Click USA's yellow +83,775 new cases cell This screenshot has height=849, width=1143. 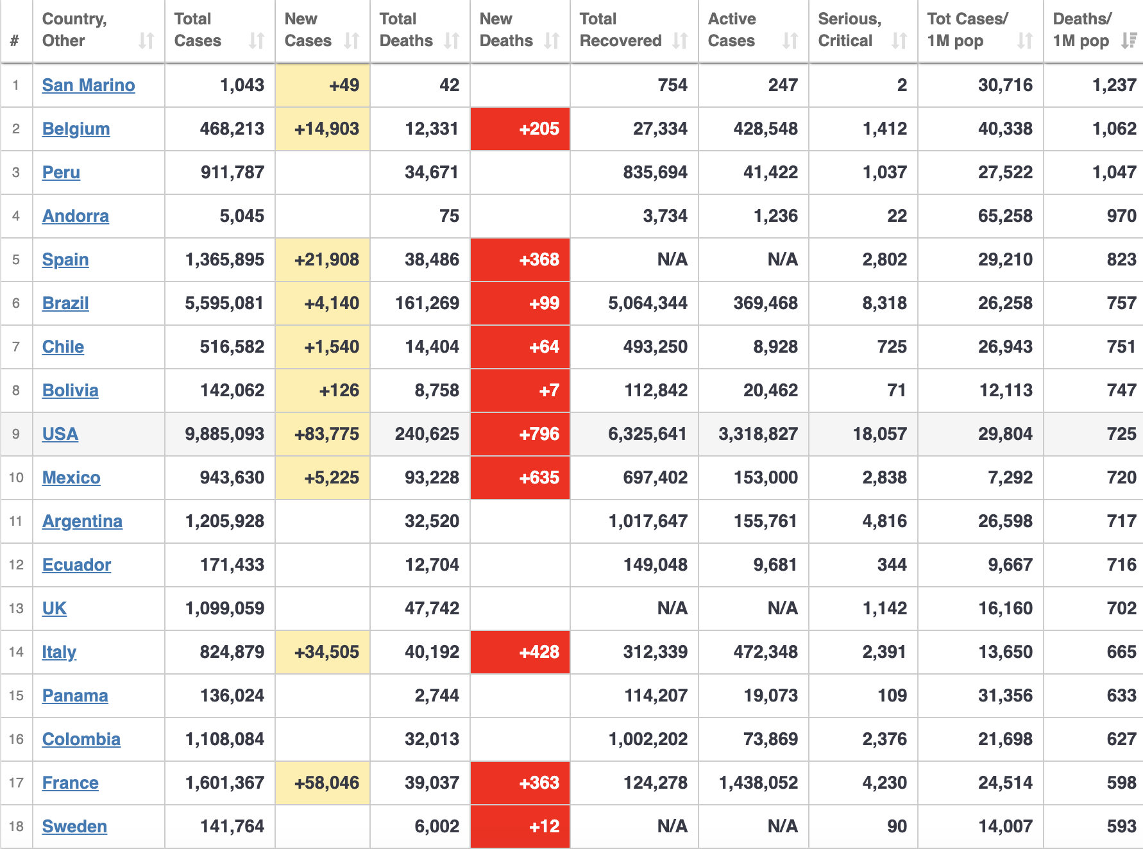tap(323, 434)
